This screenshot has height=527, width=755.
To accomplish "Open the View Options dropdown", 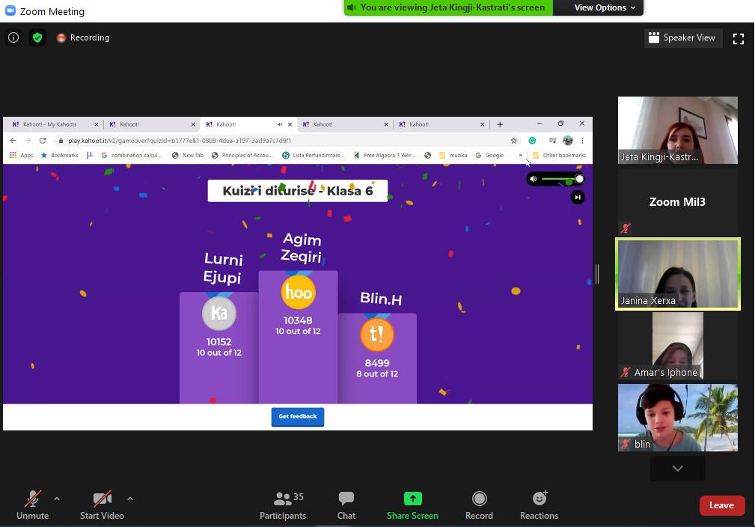I will click(x=605, y=7).
